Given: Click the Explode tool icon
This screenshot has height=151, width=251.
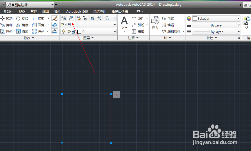Looking at the screenshot, I should click(55, 25).
